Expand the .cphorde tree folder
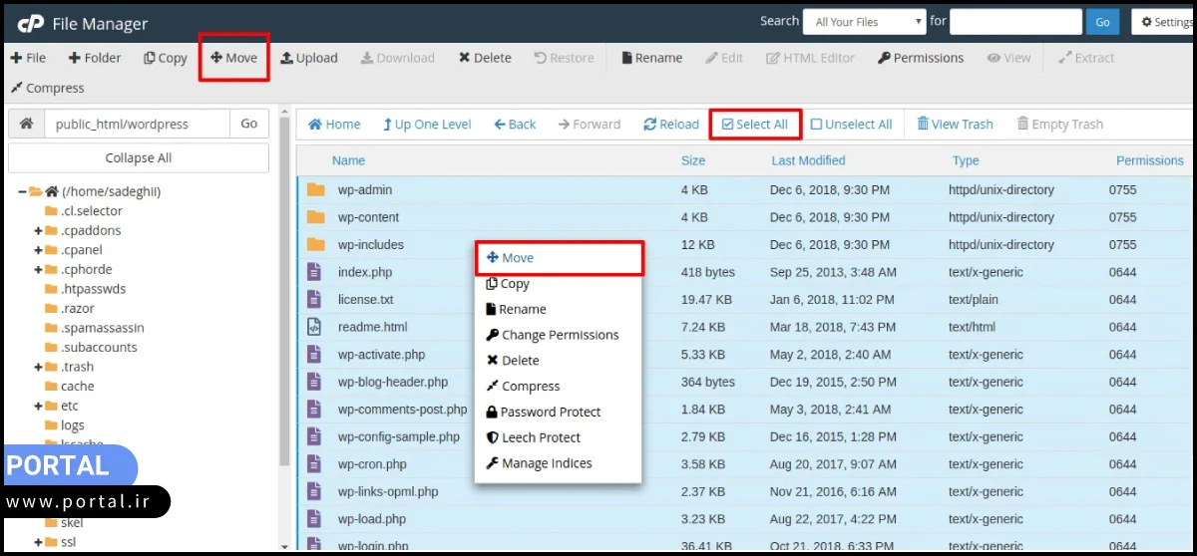The height and width of the screenshot is (556, 1197). click(38, 269)
